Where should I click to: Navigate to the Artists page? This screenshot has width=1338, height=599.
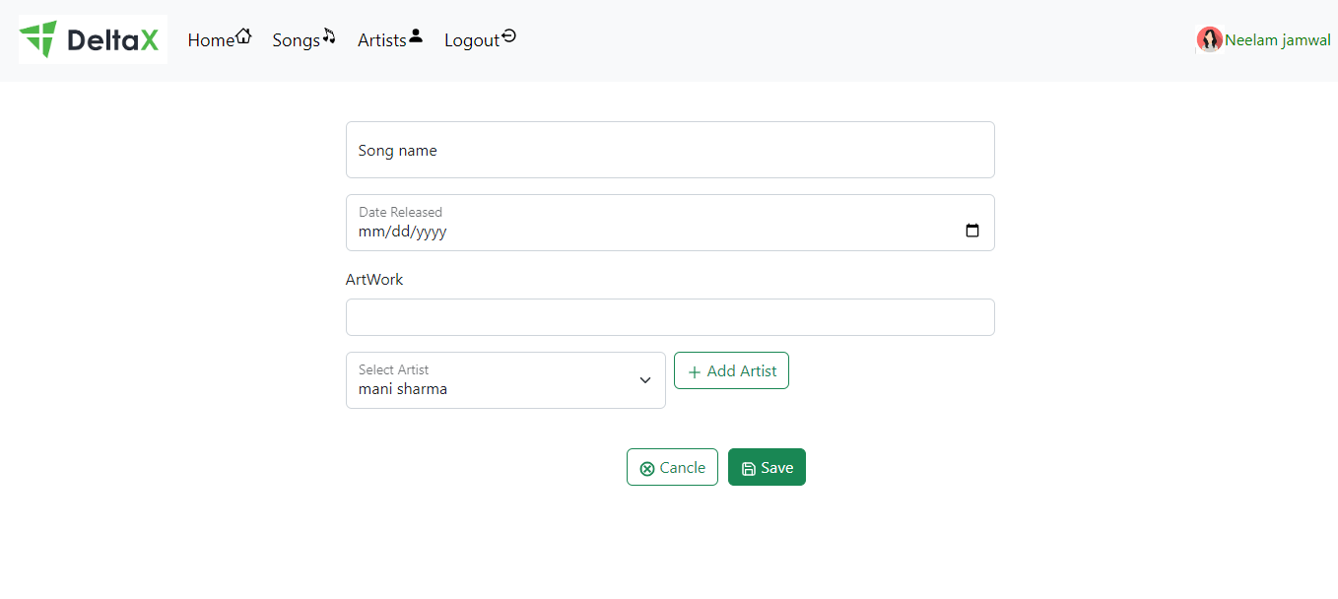(380, 40)
